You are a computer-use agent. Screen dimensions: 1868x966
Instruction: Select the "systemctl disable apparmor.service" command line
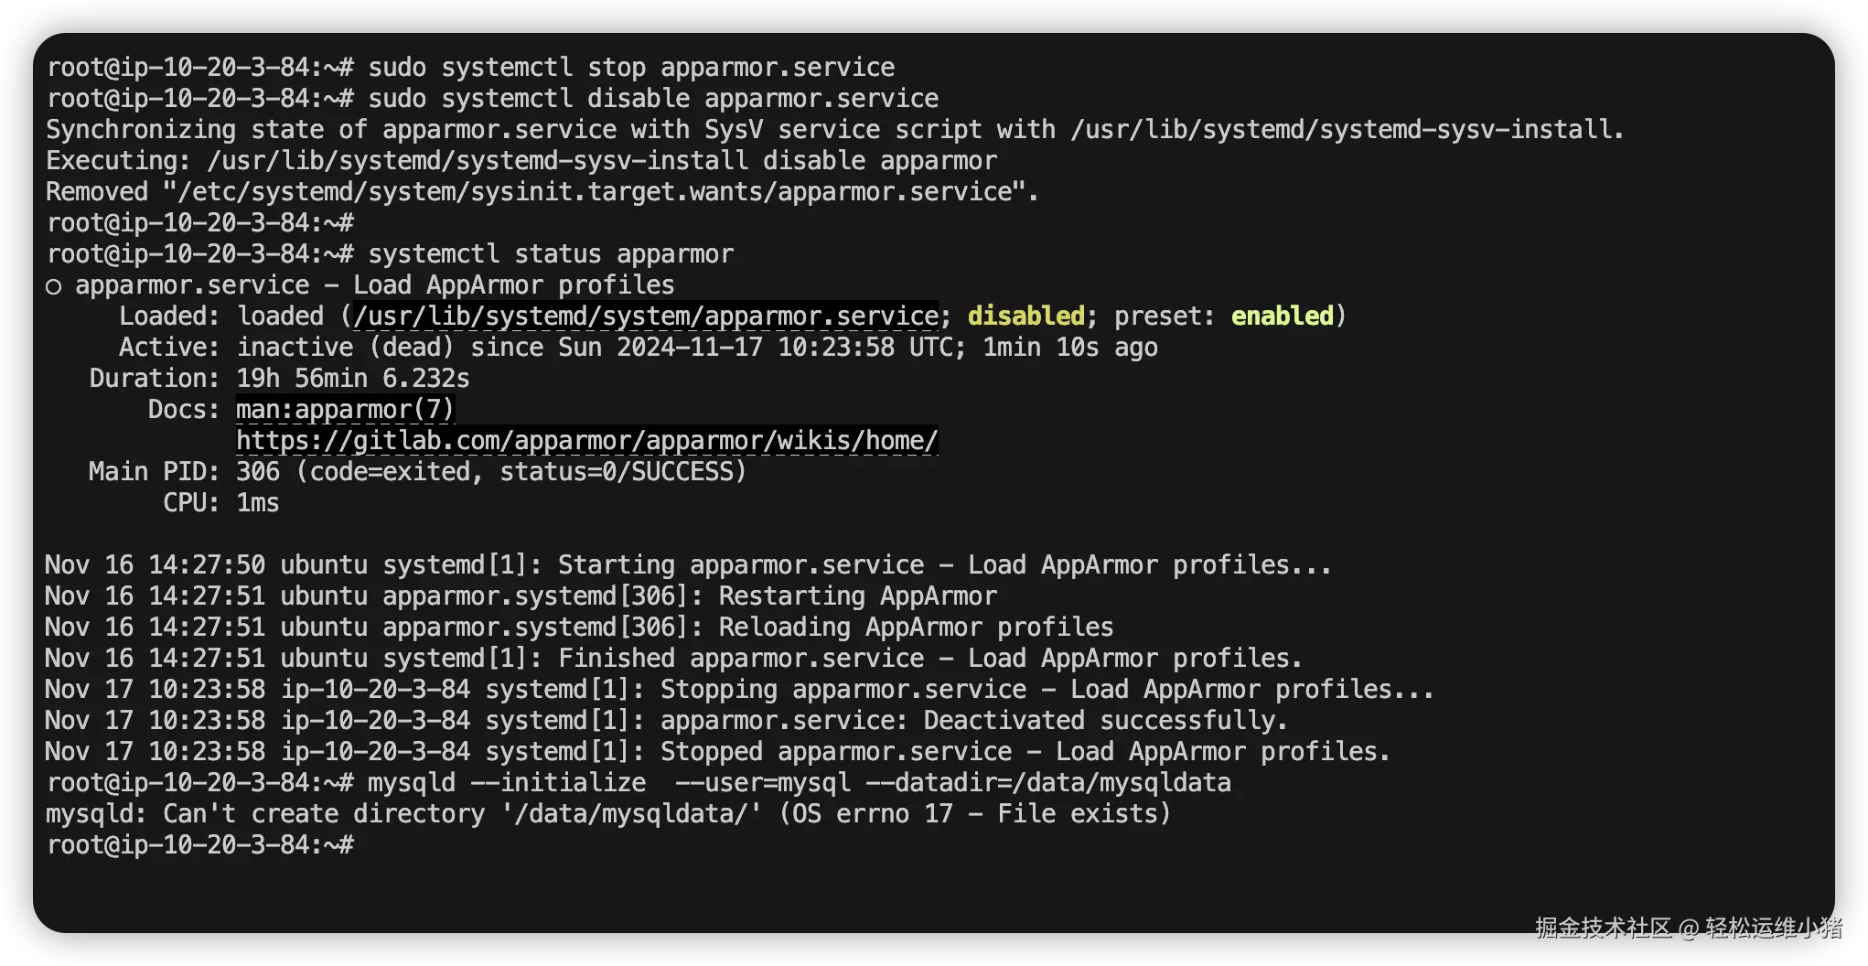click(x=652, y=99)
